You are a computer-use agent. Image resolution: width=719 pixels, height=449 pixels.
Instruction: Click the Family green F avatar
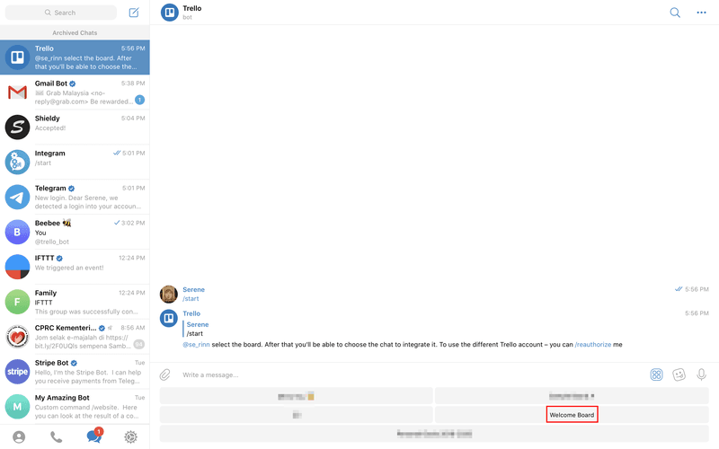click(17, 302)
